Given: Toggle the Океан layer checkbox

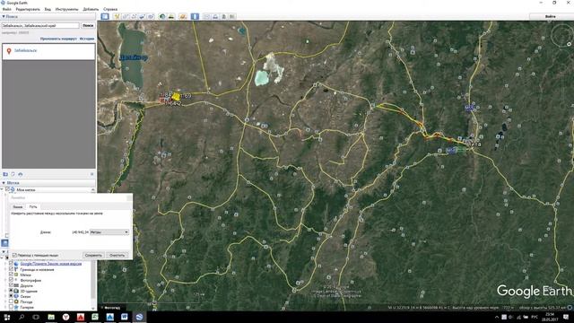Looking at the screenshot, I should 11,296.
